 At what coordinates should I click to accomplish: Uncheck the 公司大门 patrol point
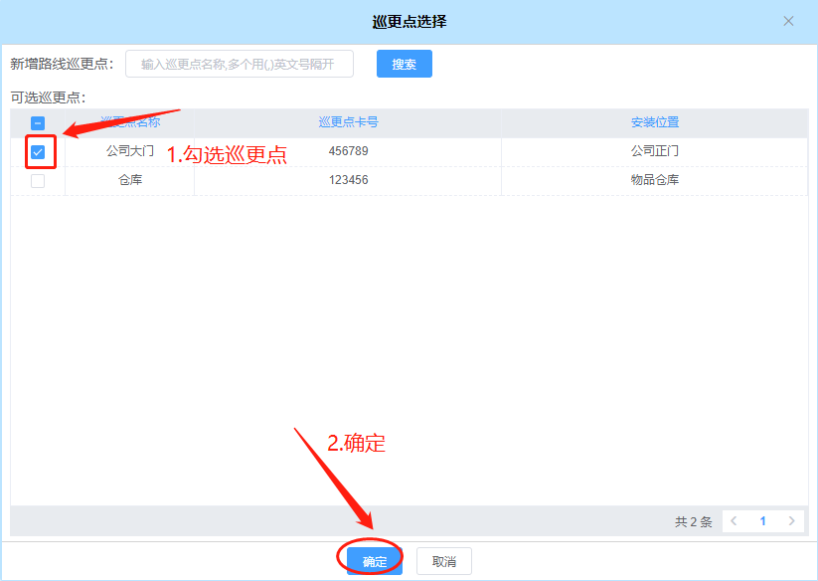tap(37, 152)
